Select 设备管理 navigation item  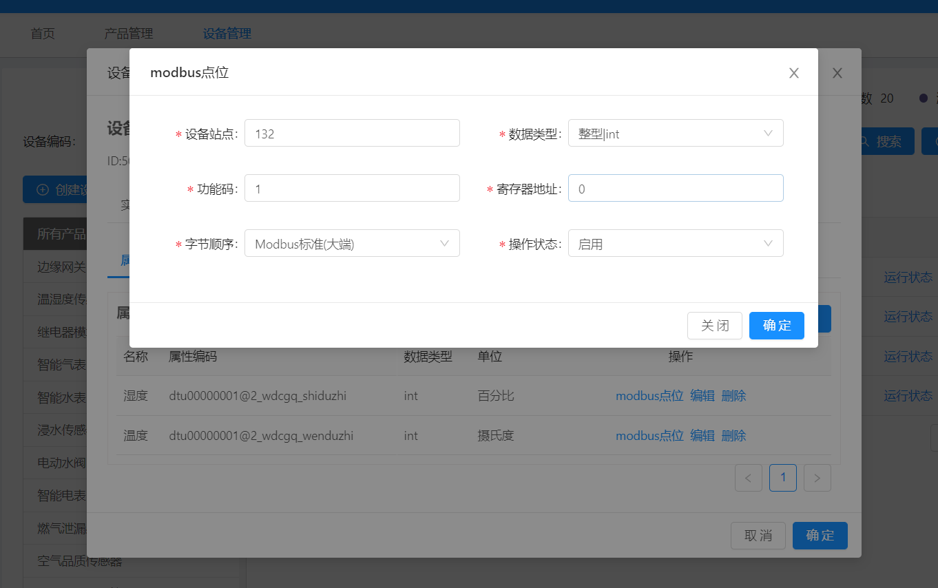(x=227, y=32)
